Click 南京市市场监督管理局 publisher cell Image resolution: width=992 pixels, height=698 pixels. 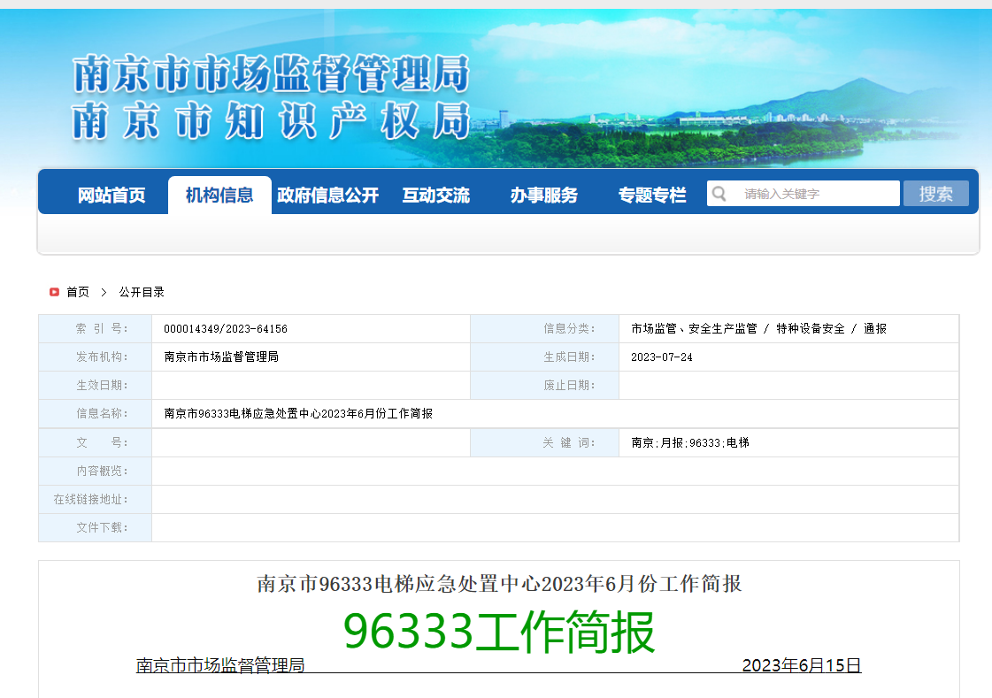click(221, 357)
